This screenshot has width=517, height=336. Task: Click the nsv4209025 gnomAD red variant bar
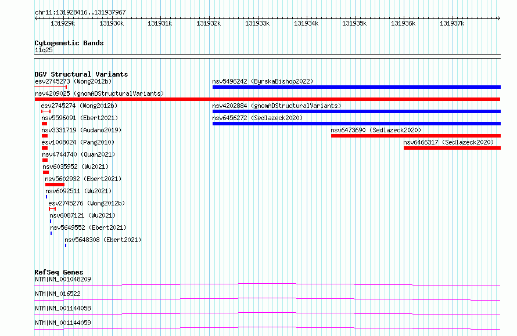267,99
